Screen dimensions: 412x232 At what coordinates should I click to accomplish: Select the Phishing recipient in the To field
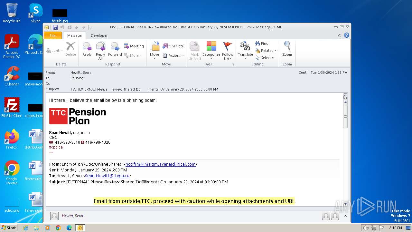pyautogui.click(x=77, y=78)
